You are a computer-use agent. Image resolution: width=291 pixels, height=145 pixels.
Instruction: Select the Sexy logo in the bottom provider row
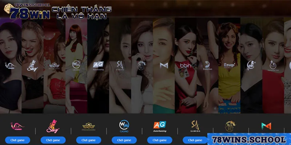tap(53, 126)
